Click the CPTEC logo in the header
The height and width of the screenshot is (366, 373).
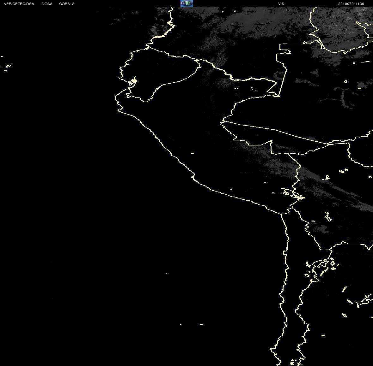187,3
